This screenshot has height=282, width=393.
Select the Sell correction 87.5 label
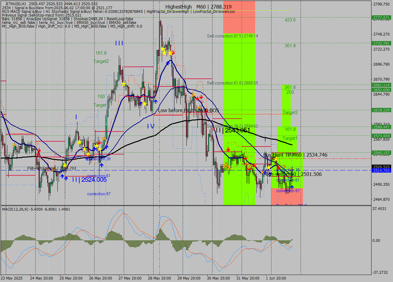(x=232, y=36)
